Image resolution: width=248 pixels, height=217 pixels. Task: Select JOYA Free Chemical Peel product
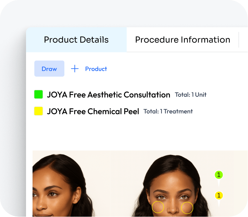93,112
